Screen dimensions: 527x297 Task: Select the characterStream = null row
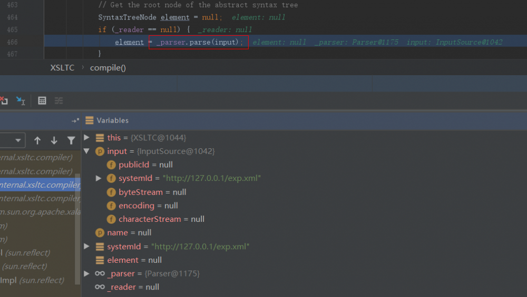304,219
